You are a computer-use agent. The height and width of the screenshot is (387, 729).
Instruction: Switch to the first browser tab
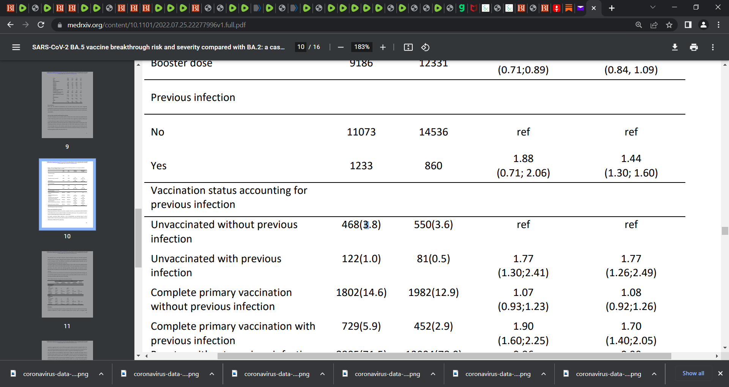[x=11, y=8]
